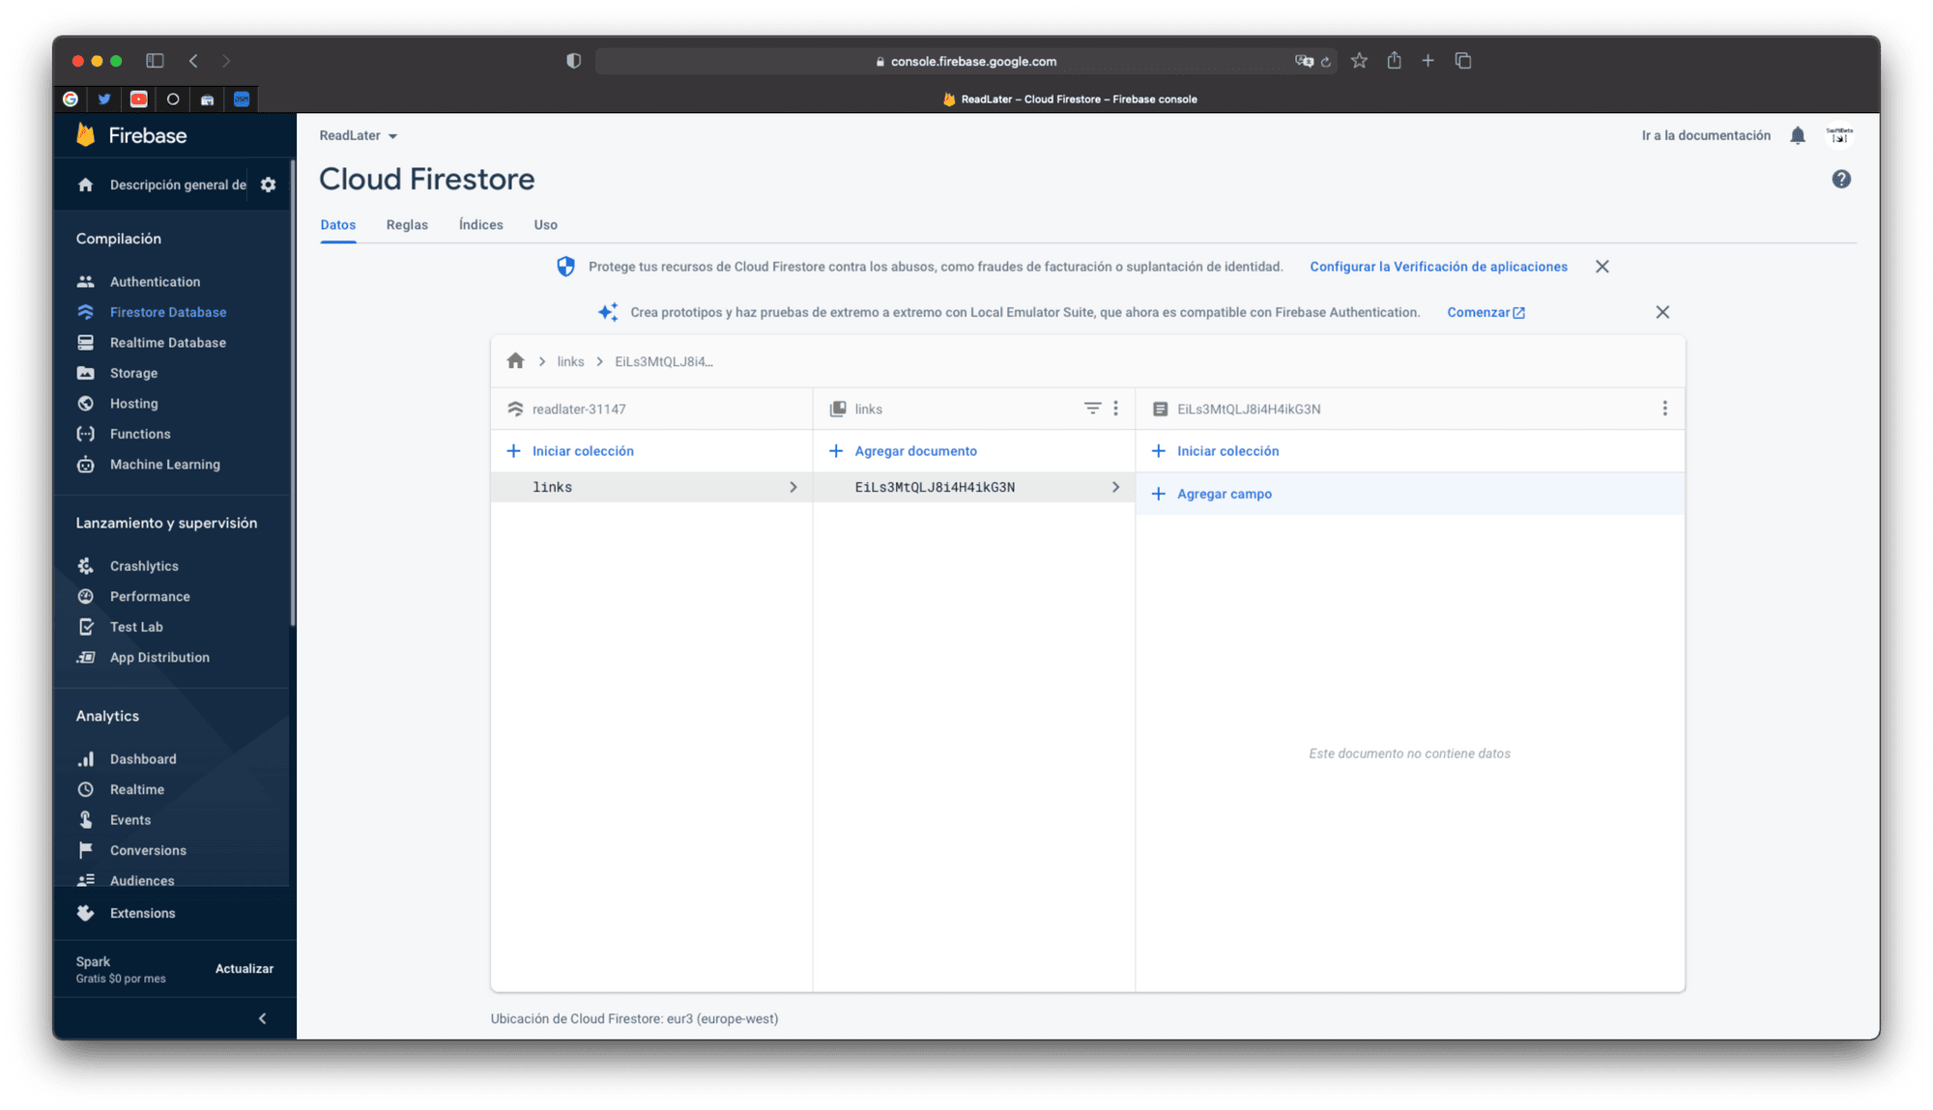Click Agregar campo button
1933x1110 pixels.
pyautogui.click(x=1224, y=494)
